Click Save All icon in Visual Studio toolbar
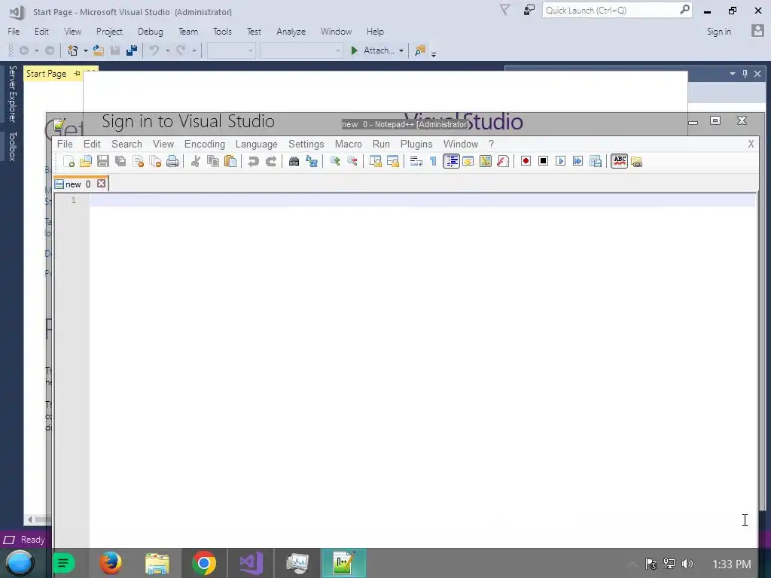Viewport: 771px width, 578px height. 131,50
